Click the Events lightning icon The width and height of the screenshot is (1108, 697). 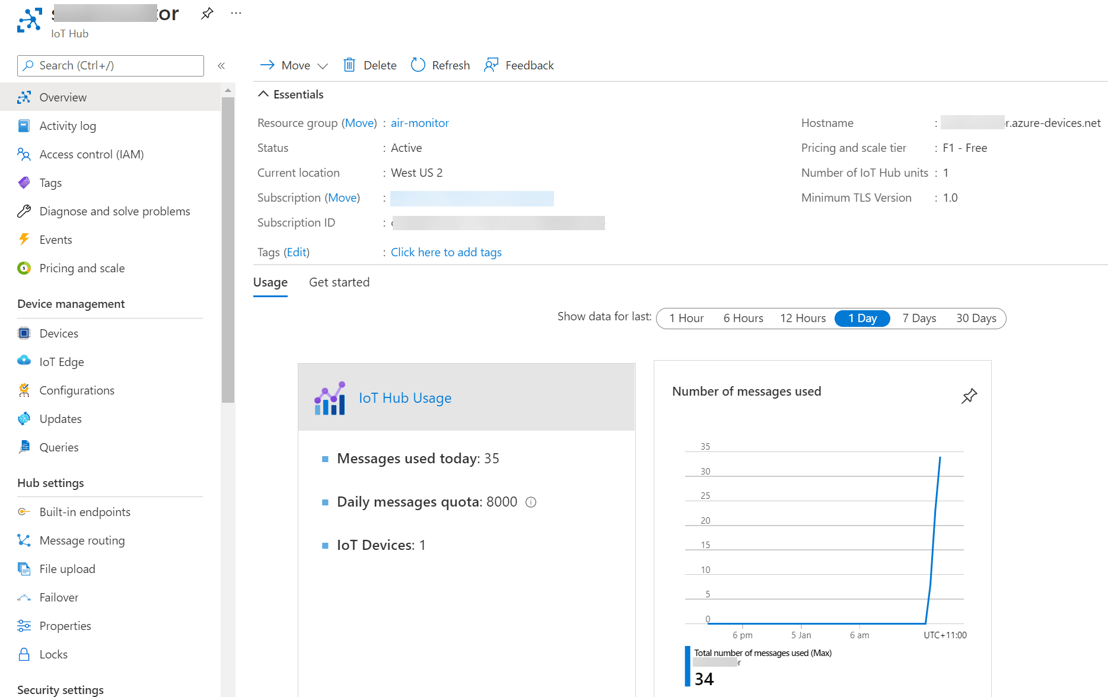[x=24, y=240]
